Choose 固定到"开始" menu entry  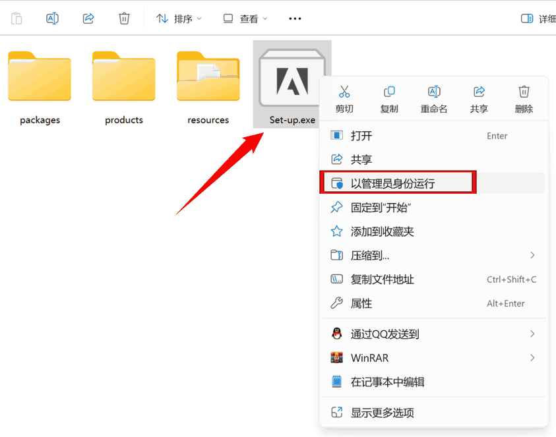click(433, 208)
